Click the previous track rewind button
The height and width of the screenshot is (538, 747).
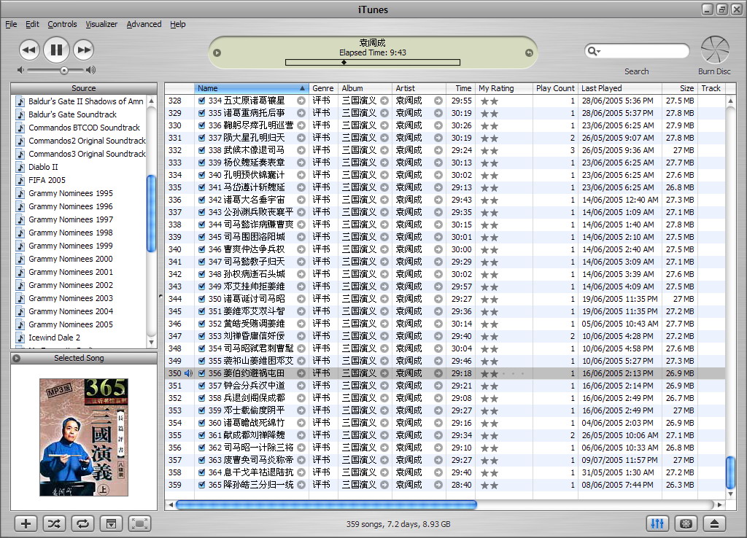pos(29,50)
